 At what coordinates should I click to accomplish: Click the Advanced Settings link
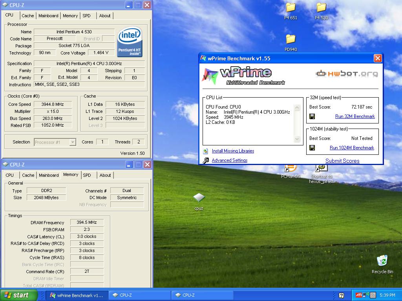[230, 160]
